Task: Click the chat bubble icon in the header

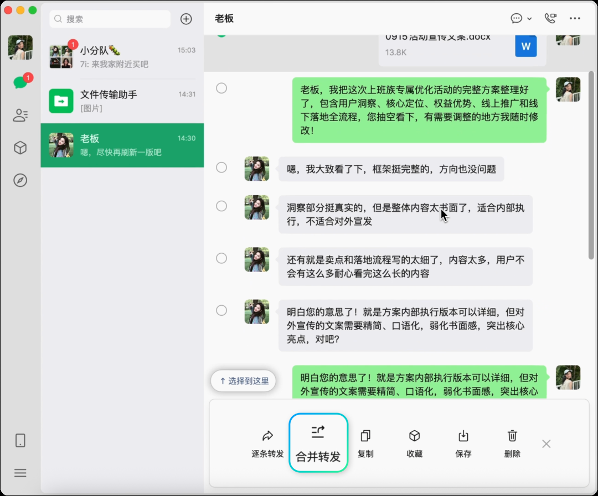Action: point(517,18)
